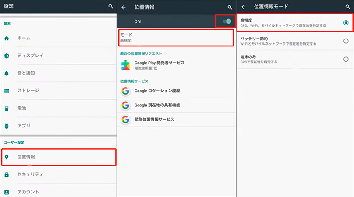This screenshot has height=197, width=354.
Task: Click the ON label in location header
Action: click(x=137, y=21)
